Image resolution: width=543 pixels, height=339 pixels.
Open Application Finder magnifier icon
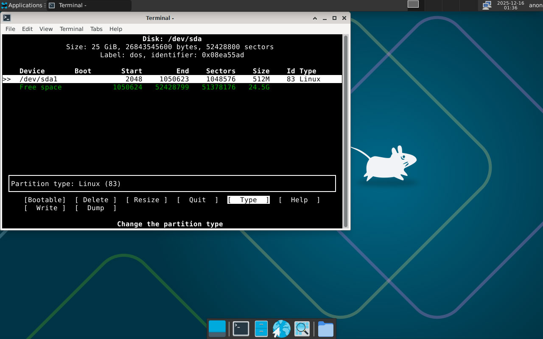(x=302, y=329)
